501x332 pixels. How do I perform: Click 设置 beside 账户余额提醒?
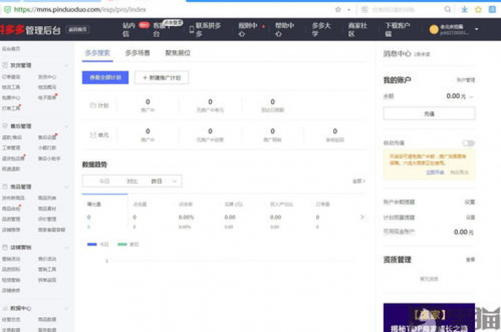click(470, 202)
